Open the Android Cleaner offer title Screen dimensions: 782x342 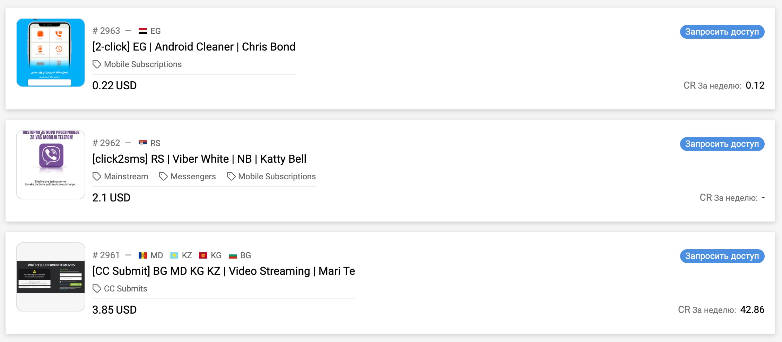194,47
